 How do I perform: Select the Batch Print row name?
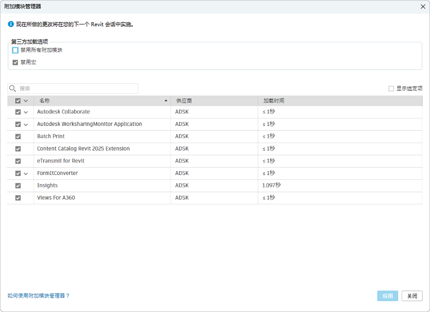coord(51,136)
